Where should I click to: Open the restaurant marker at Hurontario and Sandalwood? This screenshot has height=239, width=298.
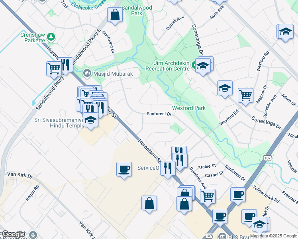[66, 66]
